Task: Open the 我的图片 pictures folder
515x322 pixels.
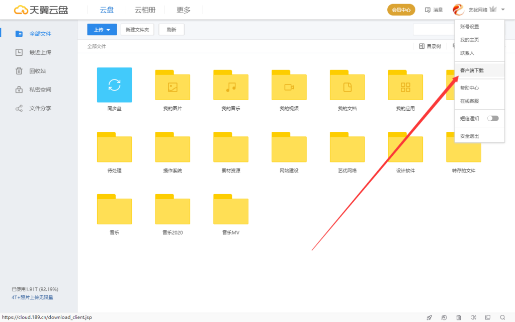Action: pyautogui.click(x=173, y=86)
